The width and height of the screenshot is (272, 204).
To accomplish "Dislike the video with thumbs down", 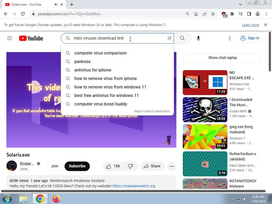I will (130, 166).
